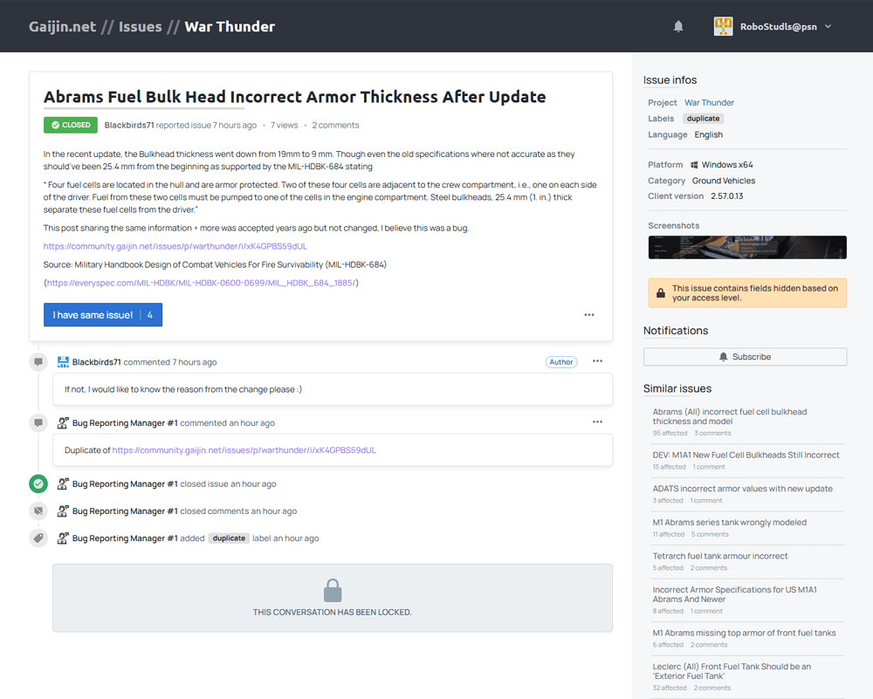
Task: Click the closed-comments timeline icon
Action: tap(38, 511)
